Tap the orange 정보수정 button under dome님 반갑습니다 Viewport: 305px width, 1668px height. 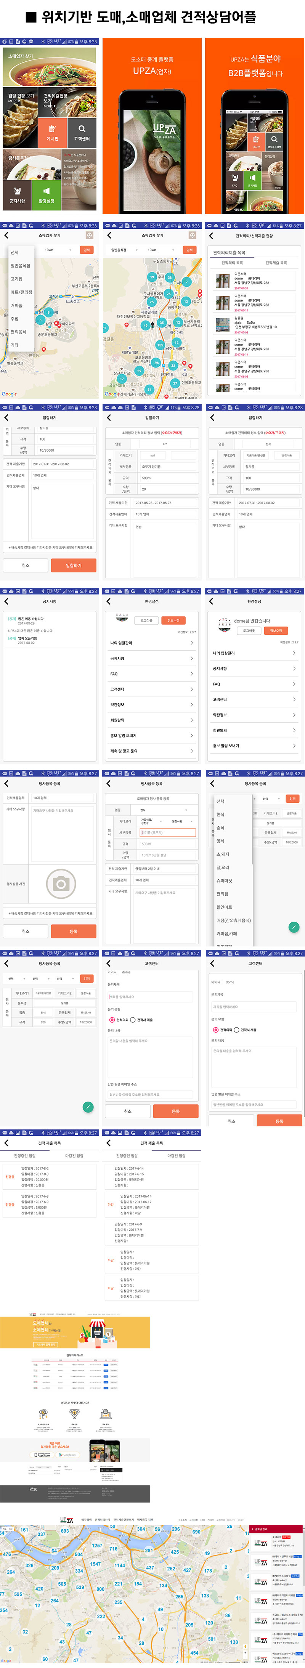(x=276, y=630)
